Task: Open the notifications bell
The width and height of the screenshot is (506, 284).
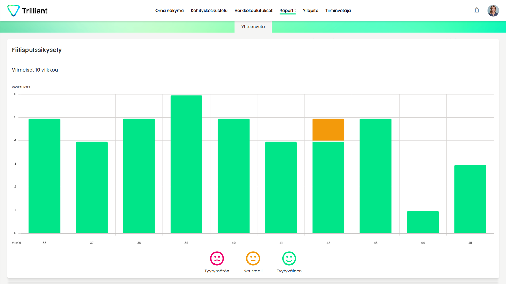Action: tap(477, 11)
